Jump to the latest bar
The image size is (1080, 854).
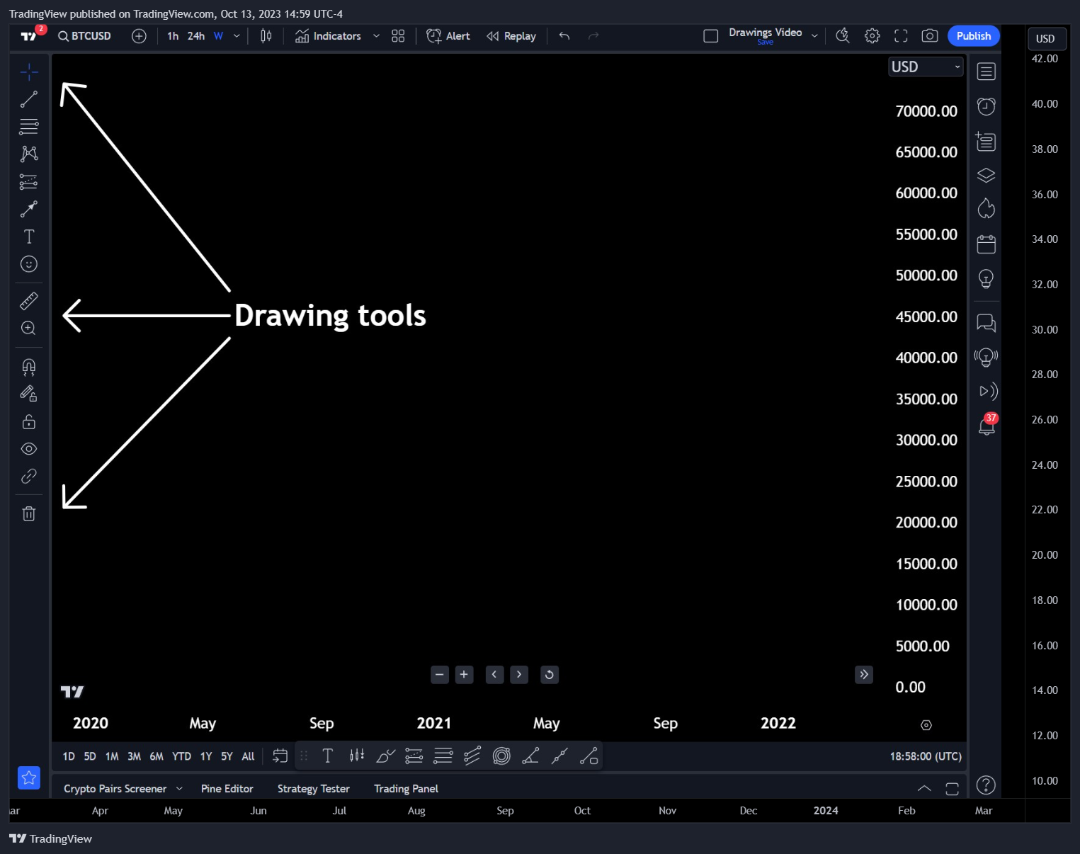pyautogui.click(x=864, y=675)
